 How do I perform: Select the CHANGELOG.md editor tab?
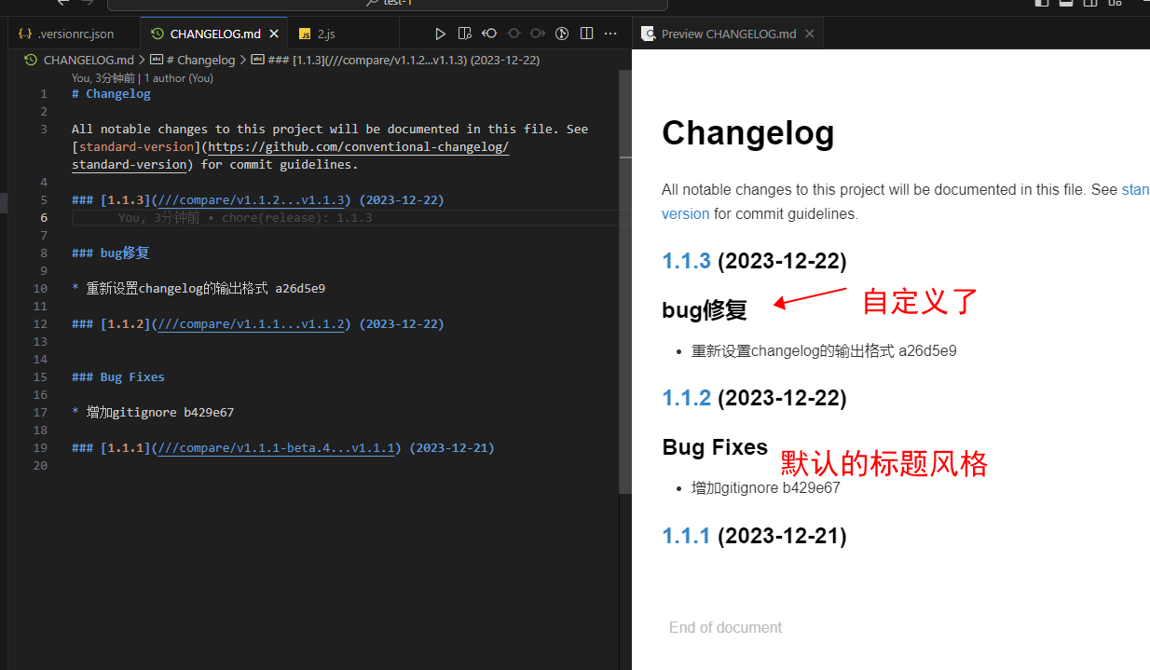[214, 34]
